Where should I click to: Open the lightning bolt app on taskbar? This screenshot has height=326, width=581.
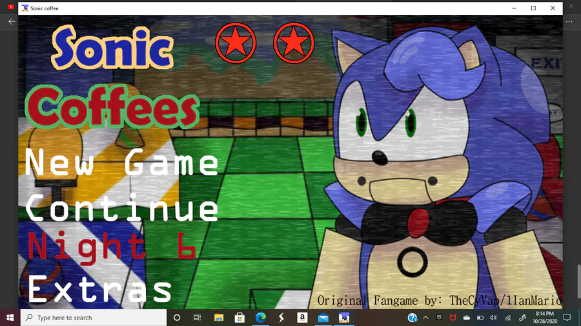point(281,318)
